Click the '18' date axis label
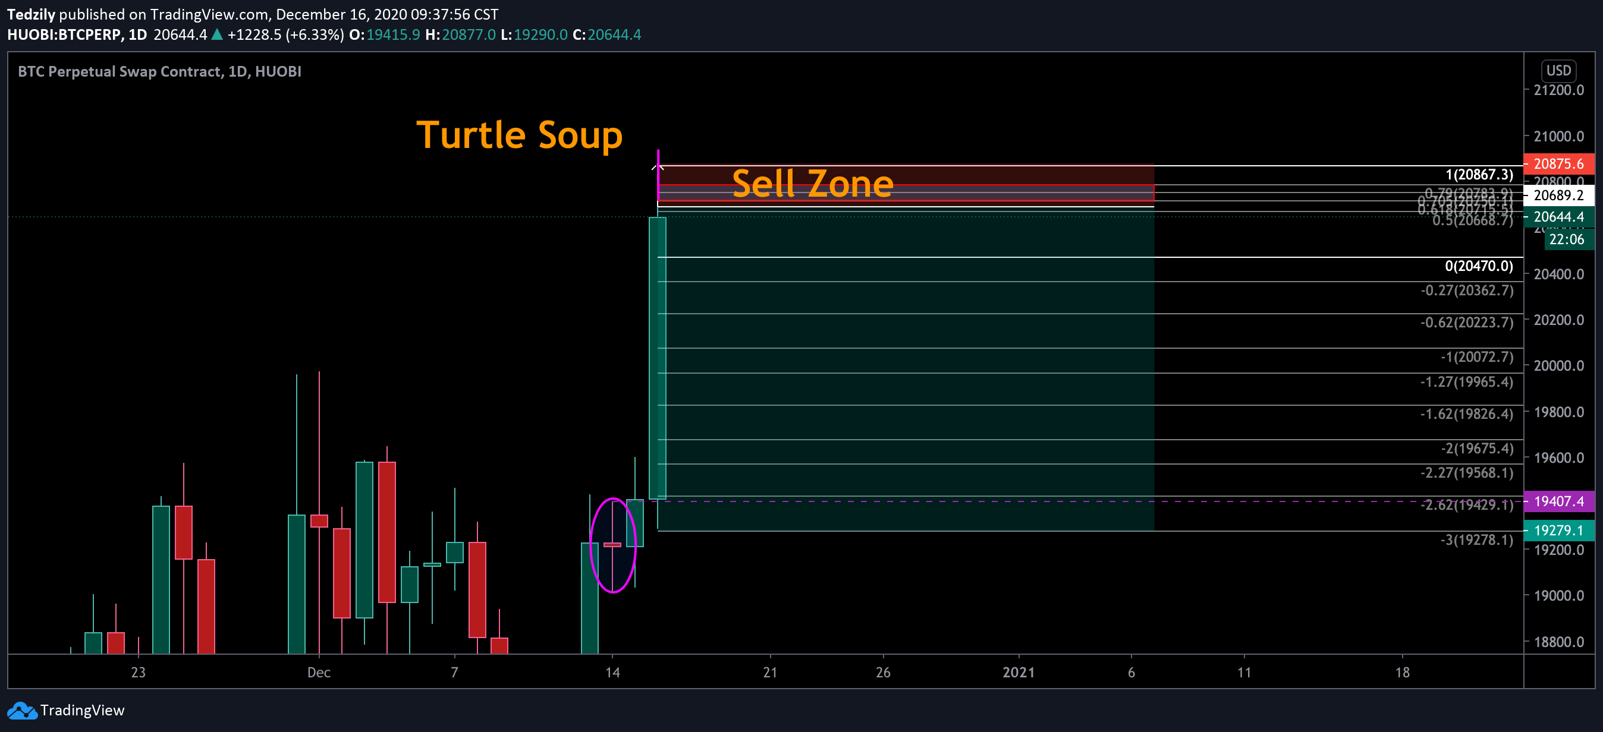The height and width of the screenshot is (732, 1603). point(1402,673)
